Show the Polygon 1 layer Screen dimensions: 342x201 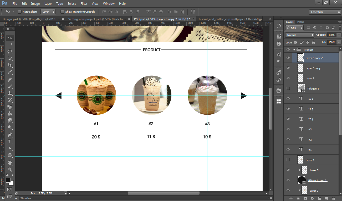click(x=288, y=88)
